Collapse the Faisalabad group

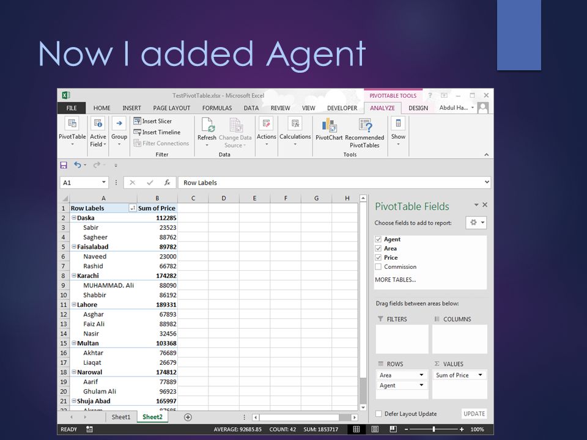[x=74, y=246]
